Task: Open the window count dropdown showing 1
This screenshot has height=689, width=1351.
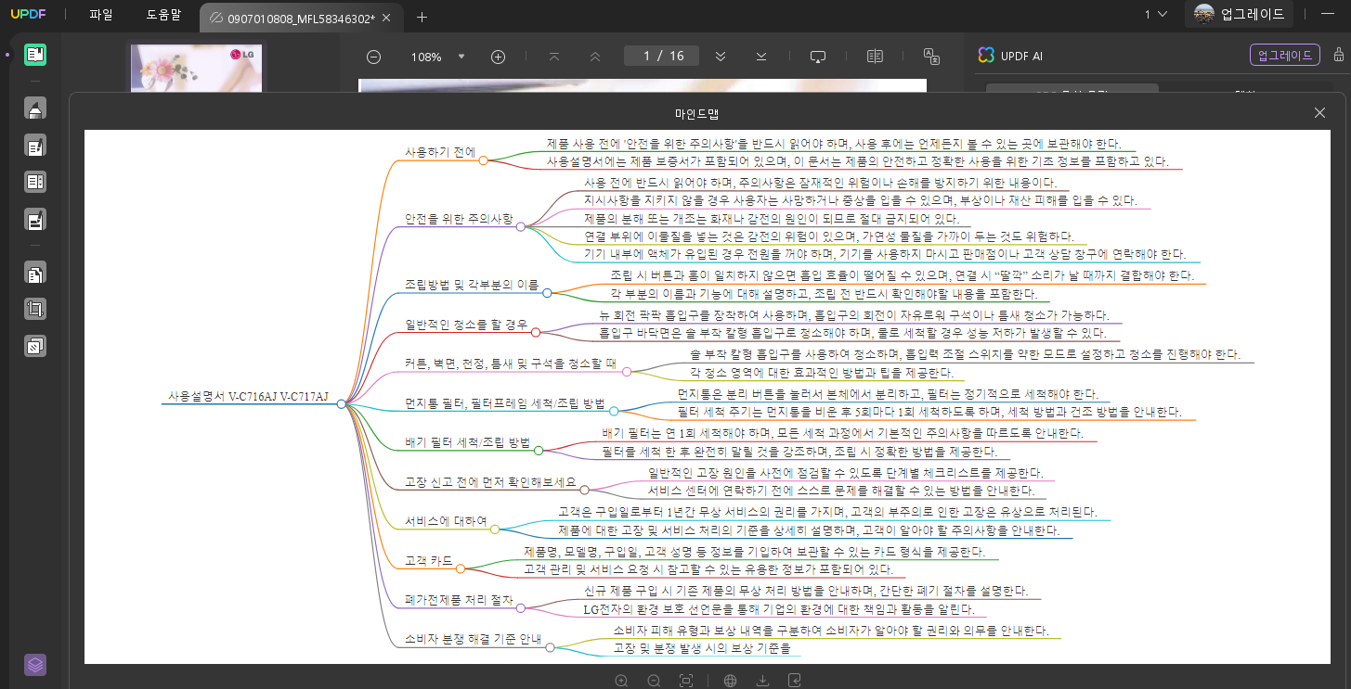Action: (x=1154, y=14)
